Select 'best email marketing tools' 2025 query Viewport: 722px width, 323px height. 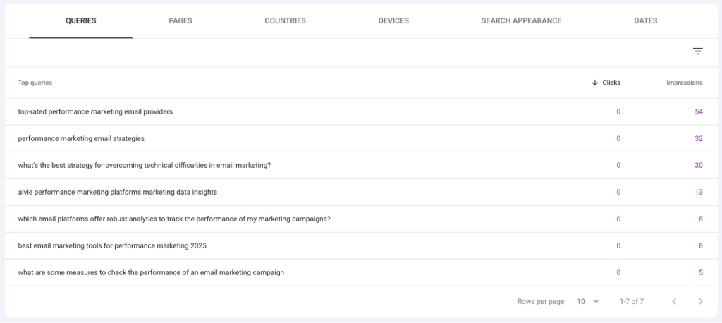point(112,245)
